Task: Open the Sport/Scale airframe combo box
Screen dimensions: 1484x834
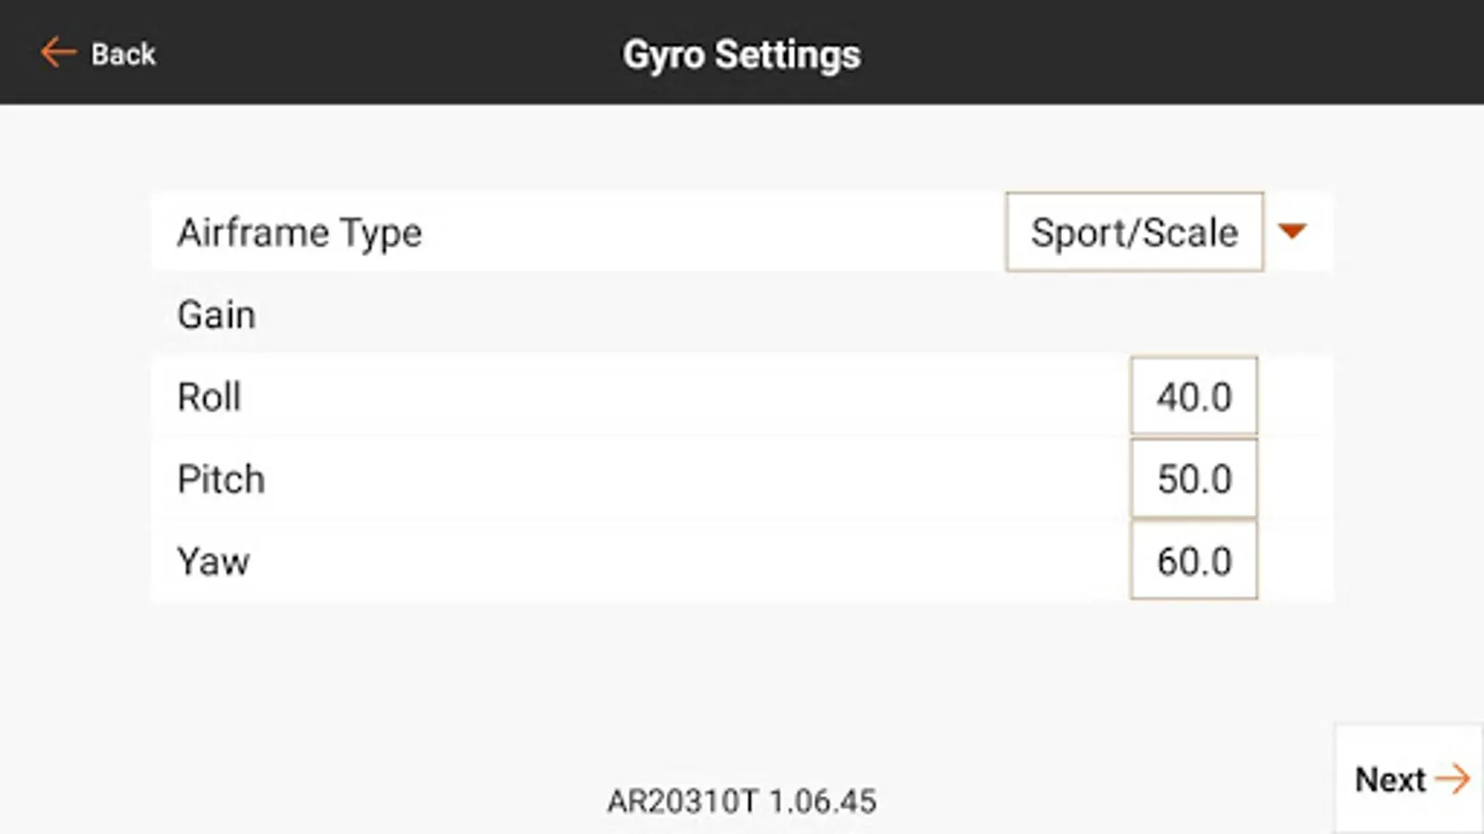Action: 1133,232
